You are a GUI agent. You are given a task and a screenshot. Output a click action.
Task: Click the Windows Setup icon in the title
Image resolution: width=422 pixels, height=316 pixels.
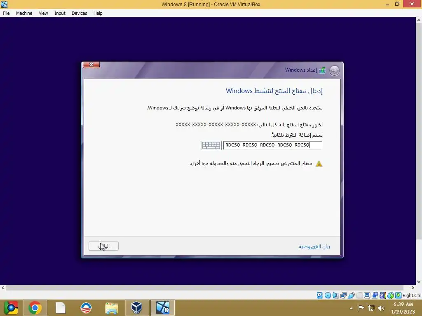322,70
